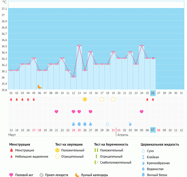Viewport: 187px width, 177px height.
Task: Click the pill icon beside 'Прием лекарств'
Action: (x=42, y=175)
